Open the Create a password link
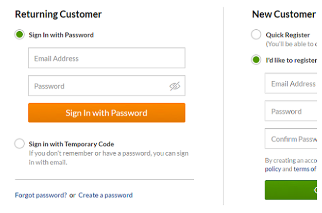Image resolution: width=322 pixels, height=213 pixels. tap(106, 195)
